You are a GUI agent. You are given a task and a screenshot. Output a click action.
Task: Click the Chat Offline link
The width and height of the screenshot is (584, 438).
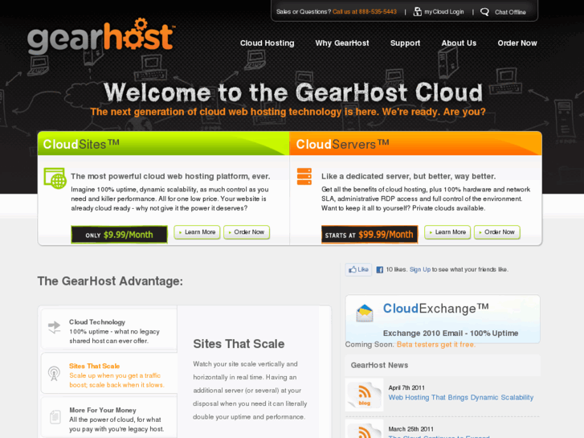[x=510, y=12]
